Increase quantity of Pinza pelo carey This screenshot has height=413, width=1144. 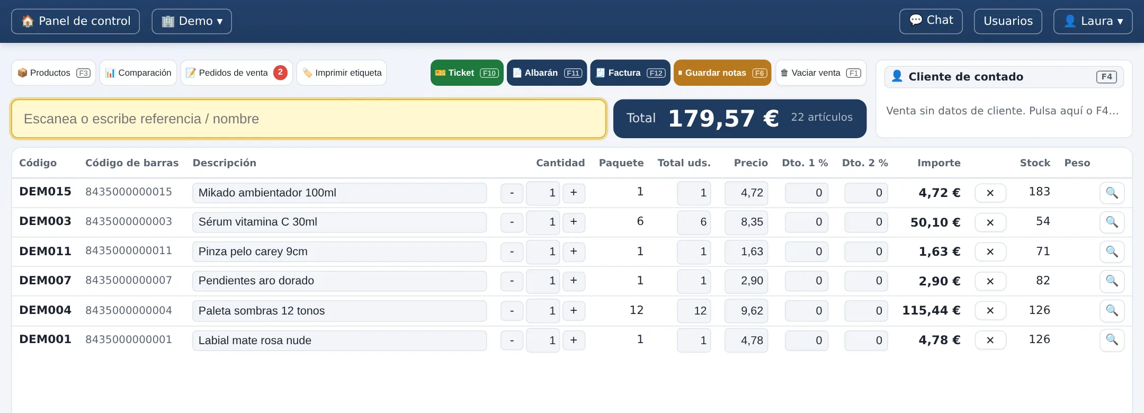pos(574,252)
